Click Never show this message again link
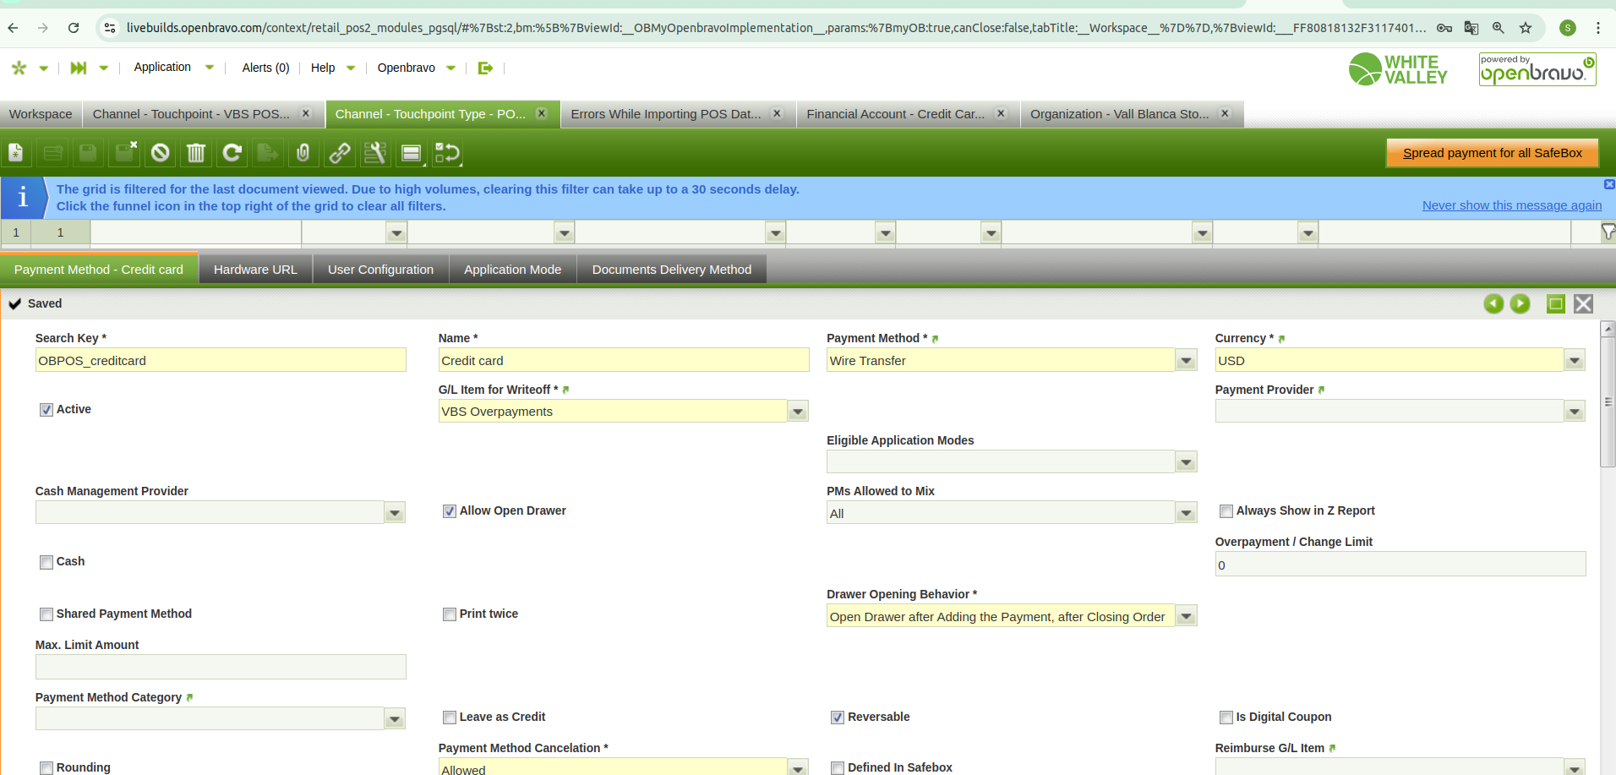Image resolution: width=1616 pixels, height=775 pixels. (1511, 205)
